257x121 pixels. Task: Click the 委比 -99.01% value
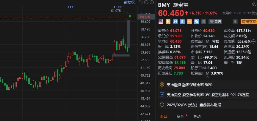click(x=210, y=57)
